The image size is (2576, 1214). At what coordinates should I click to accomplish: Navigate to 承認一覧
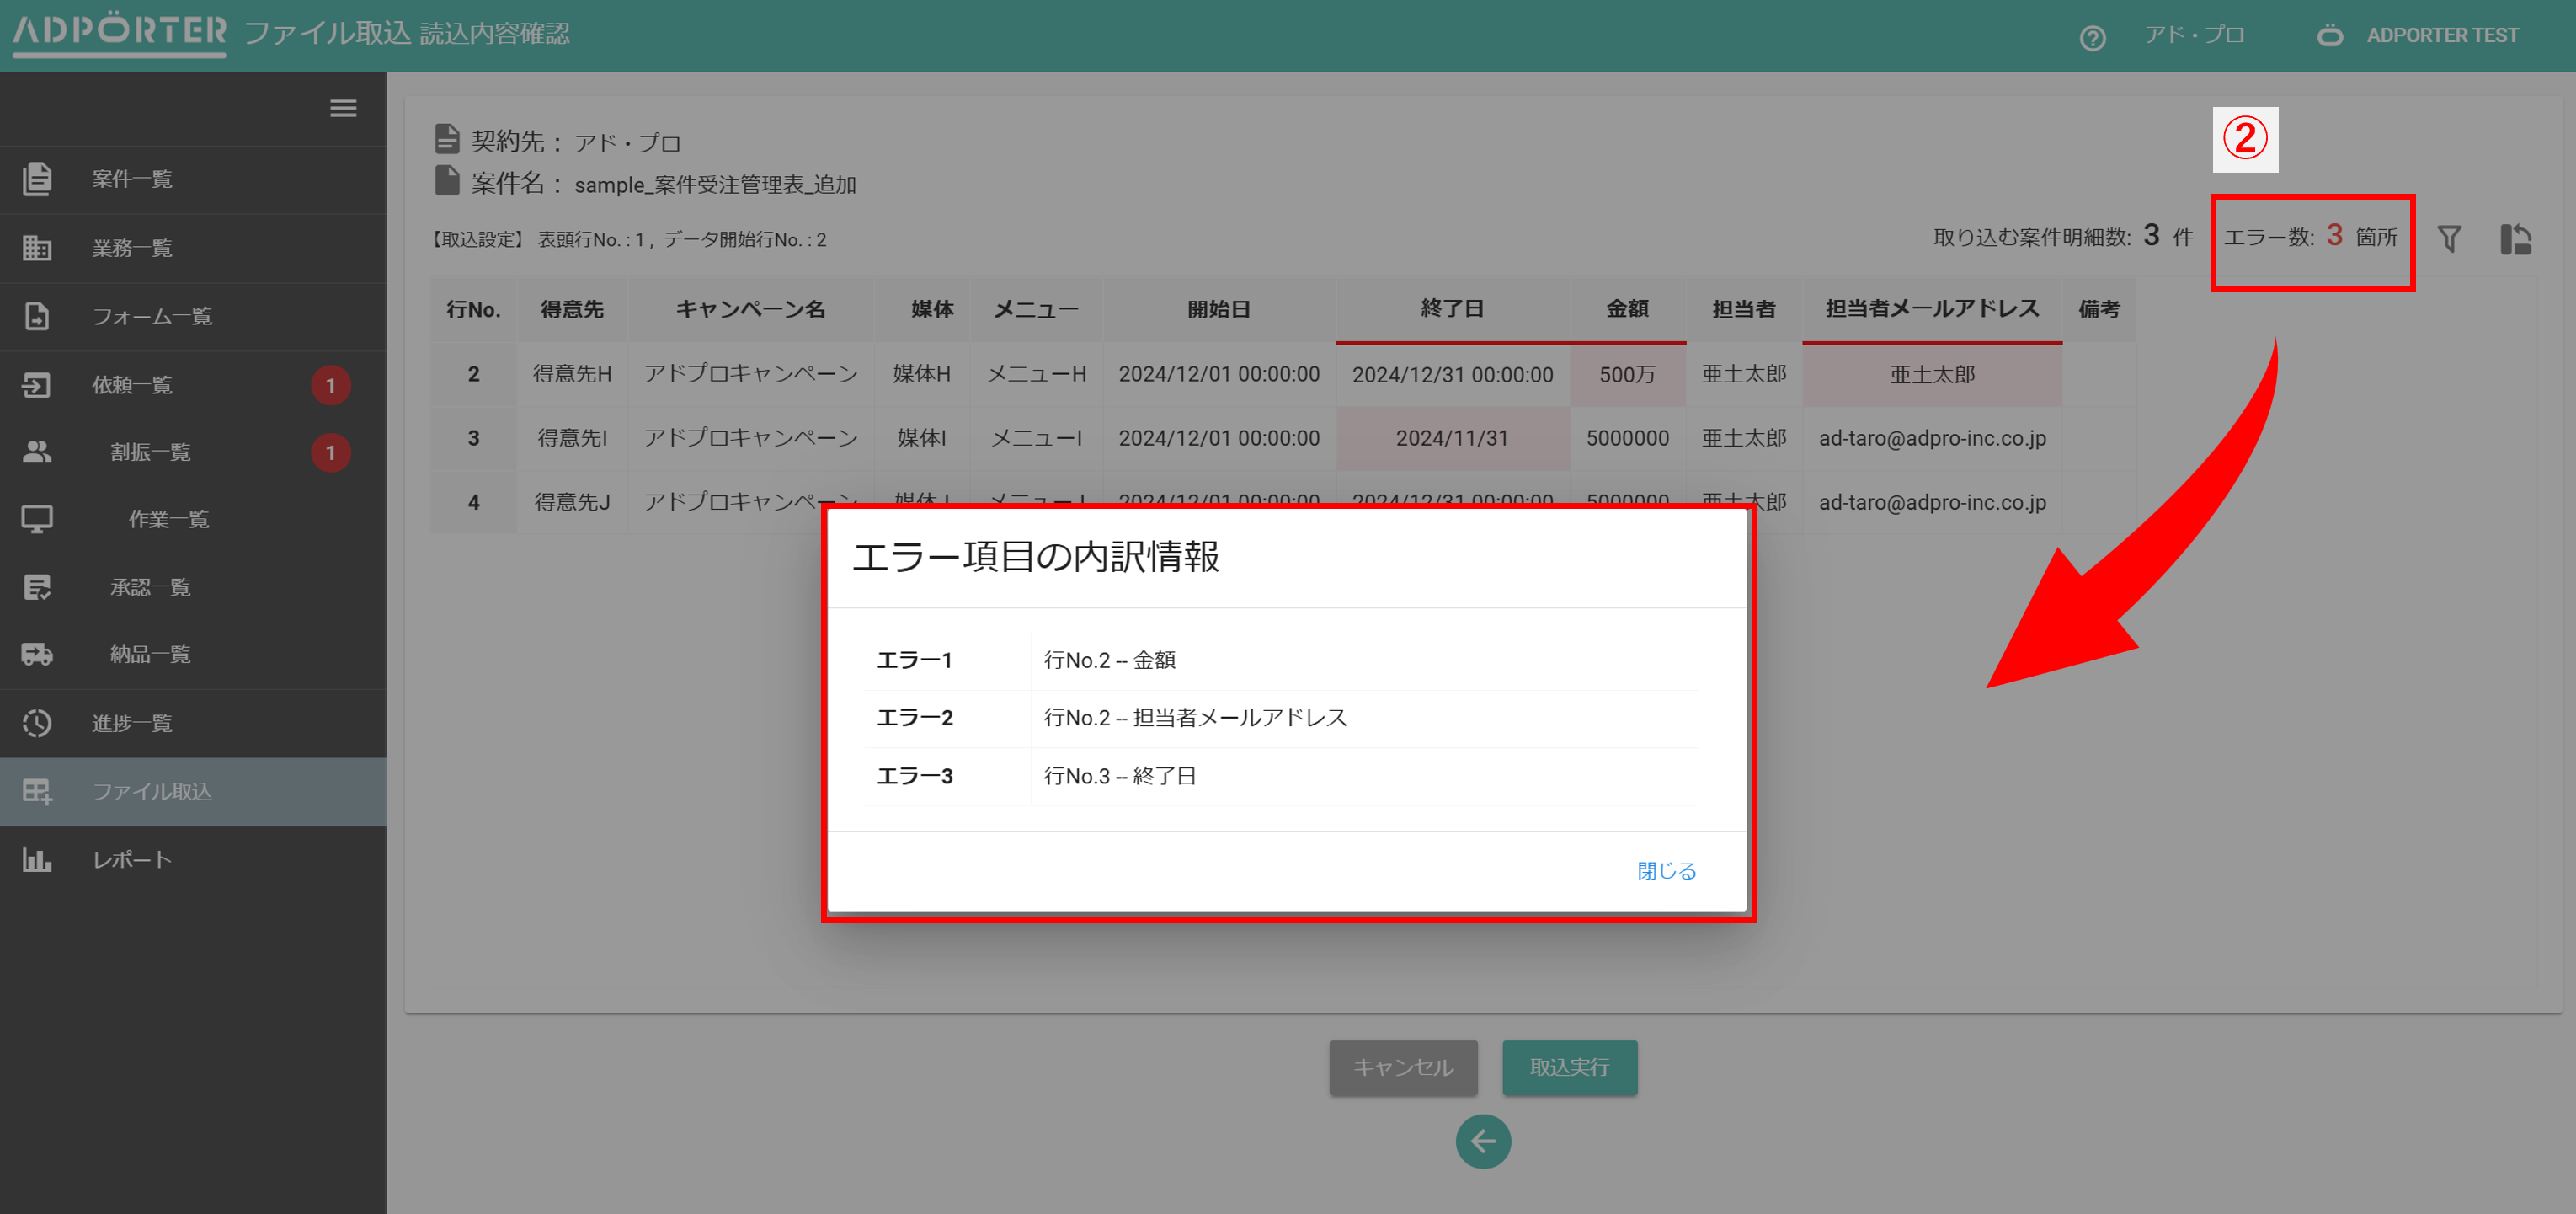click(x=193, y=587)
